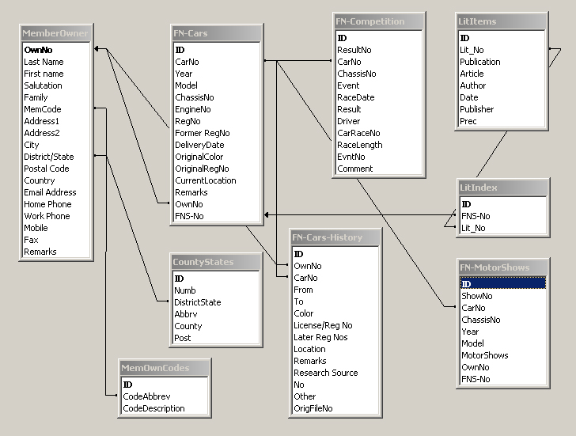
Task: Click the FN-Cars-History table header
Action: 335,237
